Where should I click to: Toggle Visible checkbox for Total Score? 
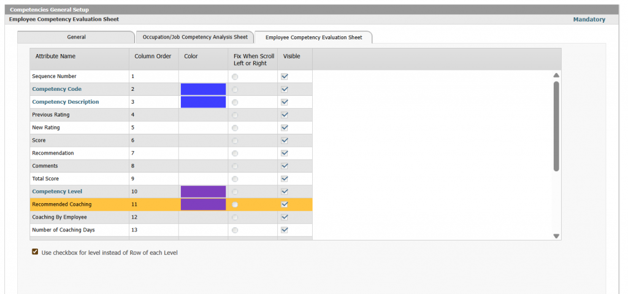pyautogui.click(x=285, y=179)
